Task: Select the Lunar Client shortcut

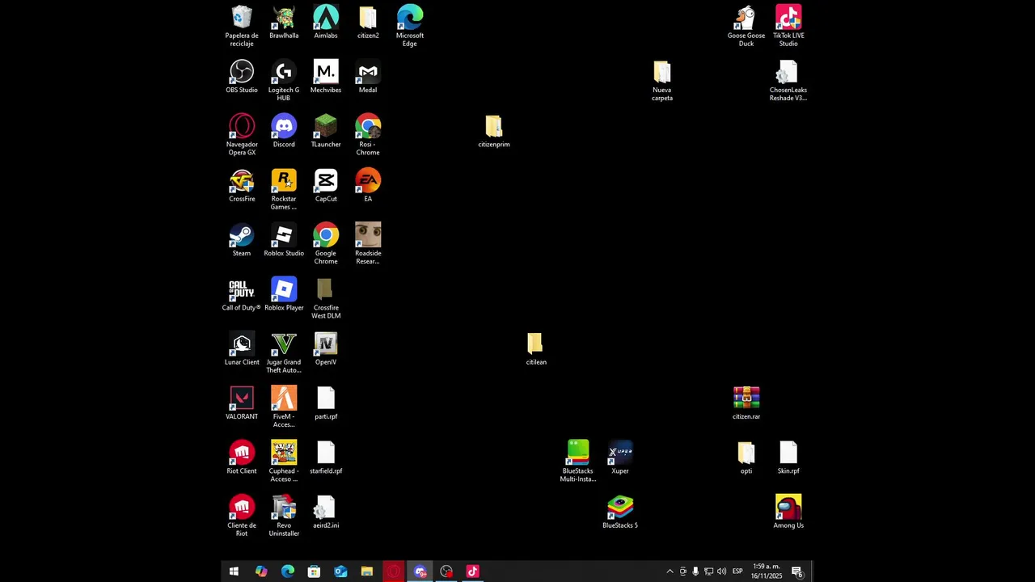Action: pos(242,348)
